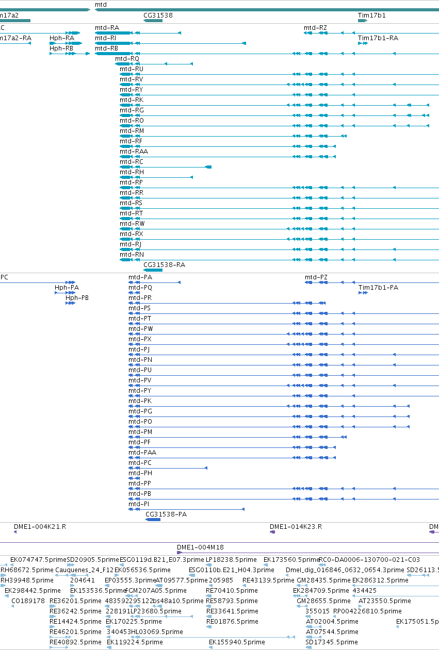This screenshot has height=650, width=439.
Task: Select the mtd gene label
Action: (101, 4)
